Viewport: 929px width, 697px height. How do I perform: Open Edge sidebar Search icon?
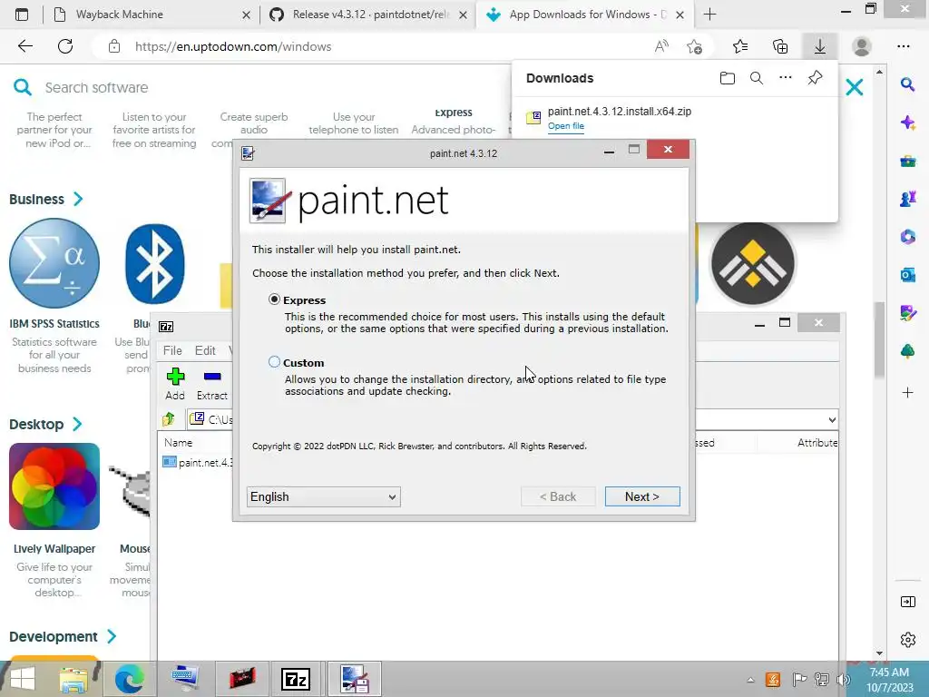tap(907, 84)
